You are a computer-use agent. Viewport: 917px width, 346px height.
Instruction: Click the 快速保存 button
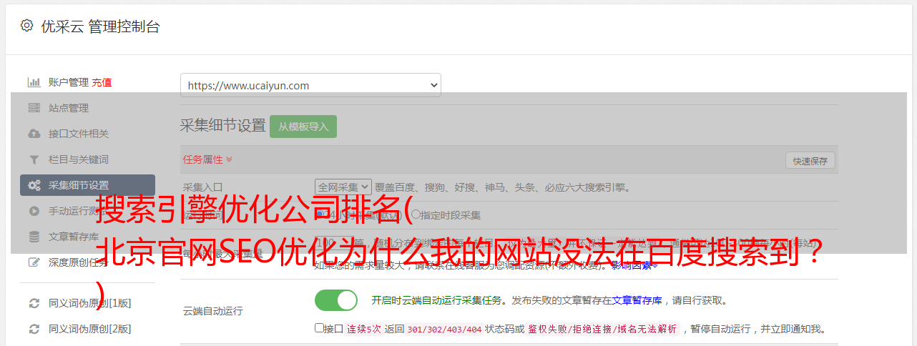point(810,161)
